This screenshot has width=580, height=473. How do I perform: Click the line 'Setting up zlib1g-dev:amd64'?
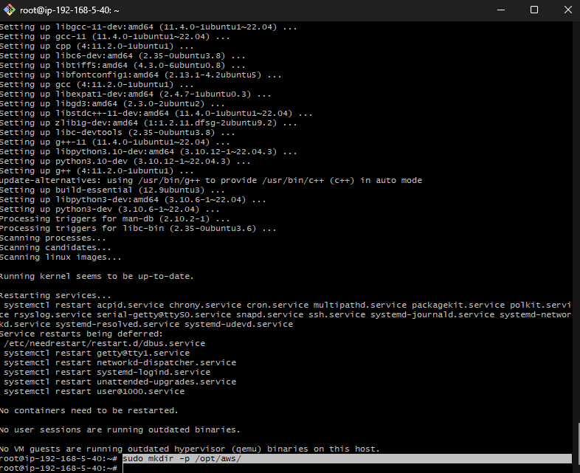tap(148, 123)
